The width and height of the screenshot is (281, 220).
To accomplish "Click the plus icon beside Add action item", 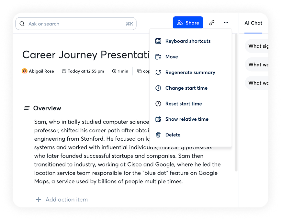I will click(x=38, y=200).
